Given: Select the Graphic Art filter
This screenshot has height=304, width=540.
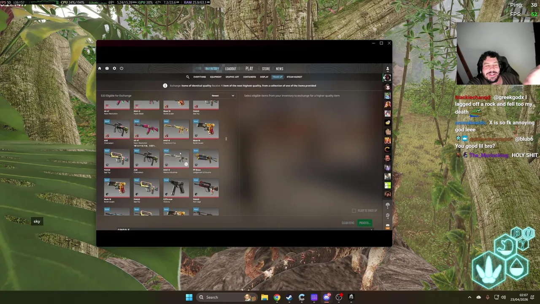Looking at the screenshot, I should click(232, 77).
